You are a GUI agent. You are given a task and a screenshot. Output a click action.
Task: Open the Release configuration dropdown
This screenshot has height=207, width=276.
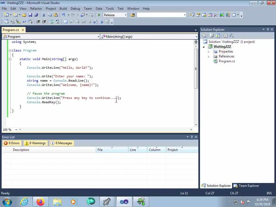click(x=126, y=15)
